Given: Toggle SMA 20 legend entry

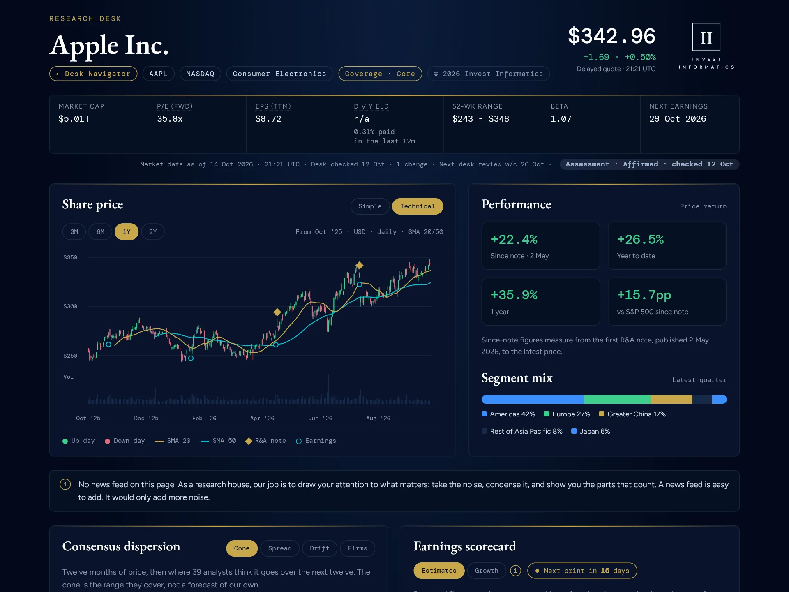Looking at the screenshot, I should pos(173,441).
